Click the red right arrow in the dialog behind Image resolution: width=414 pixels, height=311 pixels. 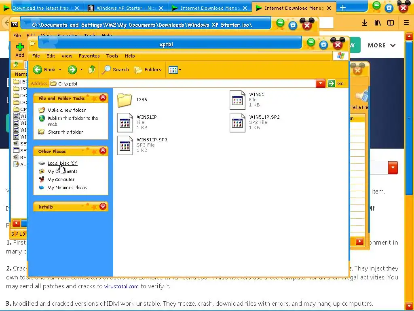click(x=359, y=241)
